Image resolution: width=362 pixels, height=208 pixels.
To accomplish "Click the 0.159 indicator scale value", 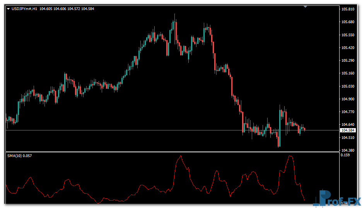I will [345, 155].
